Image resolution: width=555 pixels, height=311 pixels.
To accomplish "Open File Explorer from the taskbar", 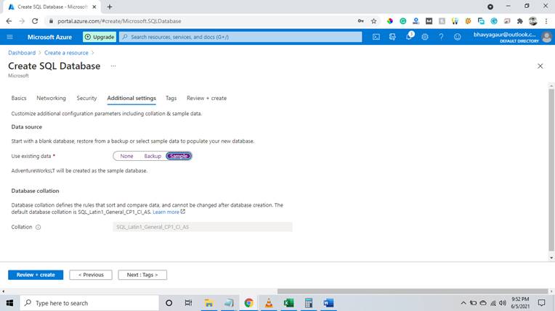I will tap(208, 303).
